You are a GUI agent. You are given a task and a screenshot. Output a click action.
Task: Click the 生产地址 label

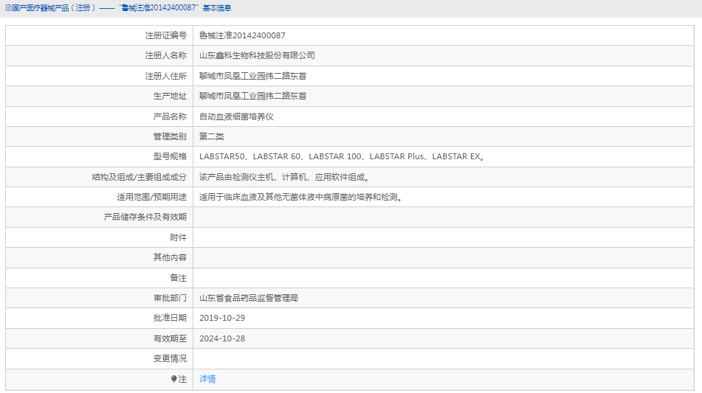coord(170,96)
